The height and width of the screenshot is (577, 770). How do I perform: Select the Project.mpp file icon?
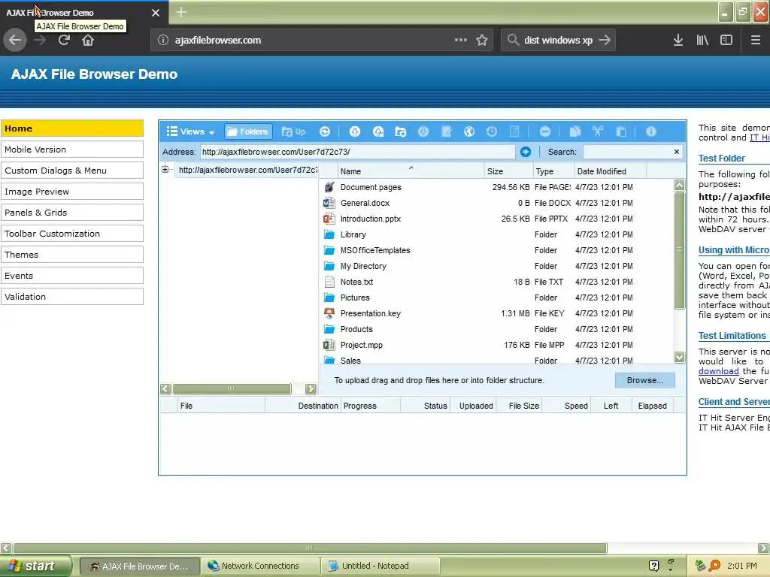click(x=329, y=345)
